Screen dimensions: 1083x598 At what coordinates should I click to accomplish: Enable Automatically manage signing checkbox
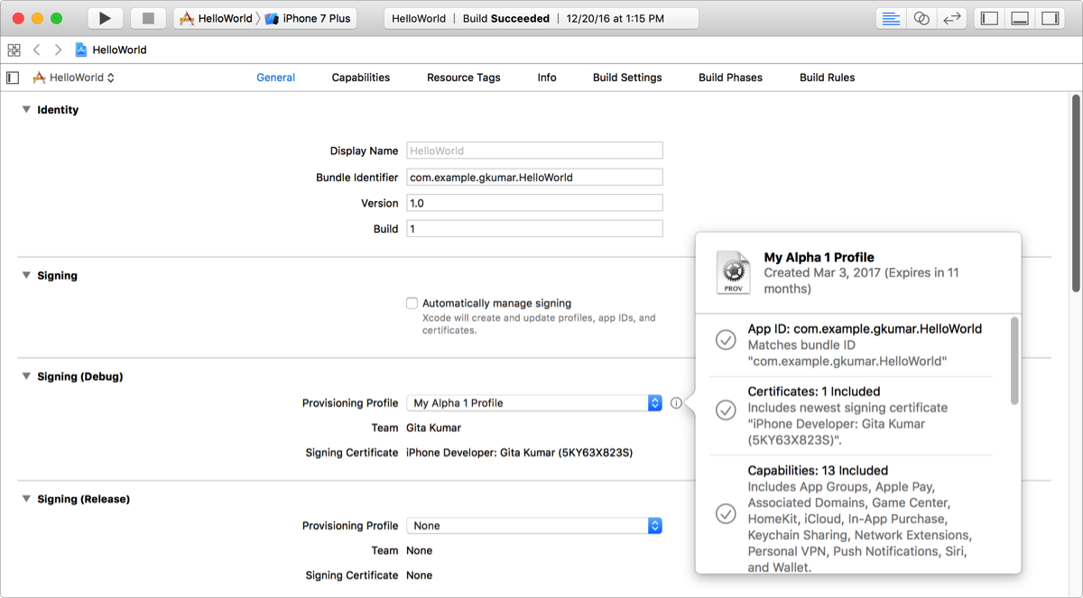click(x=412, y=304)
